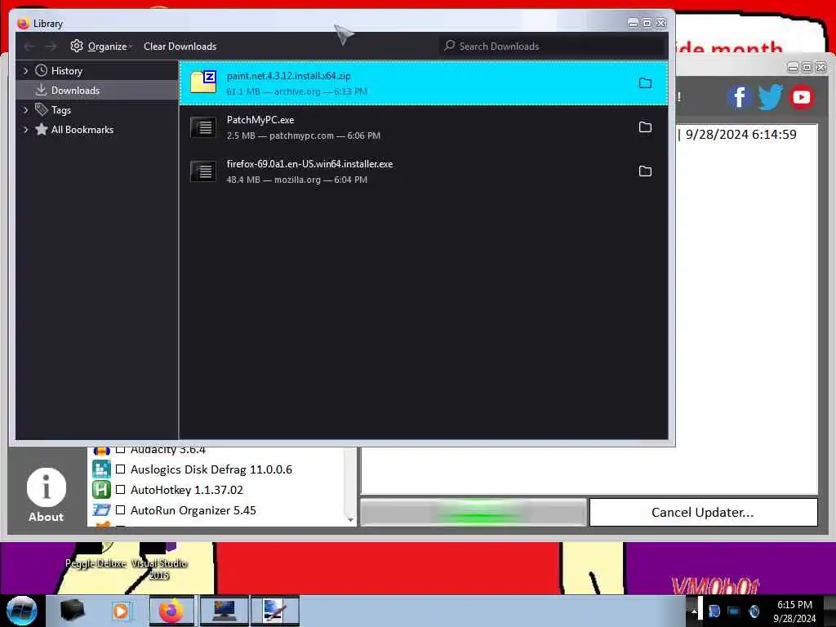Select PatchMyPC.exe download name

point(260,120)
